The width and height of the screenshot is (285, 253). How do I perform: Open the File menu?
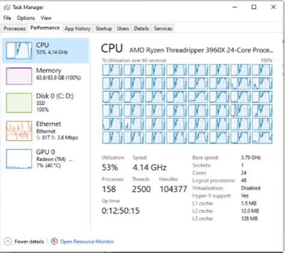[7, 18]
